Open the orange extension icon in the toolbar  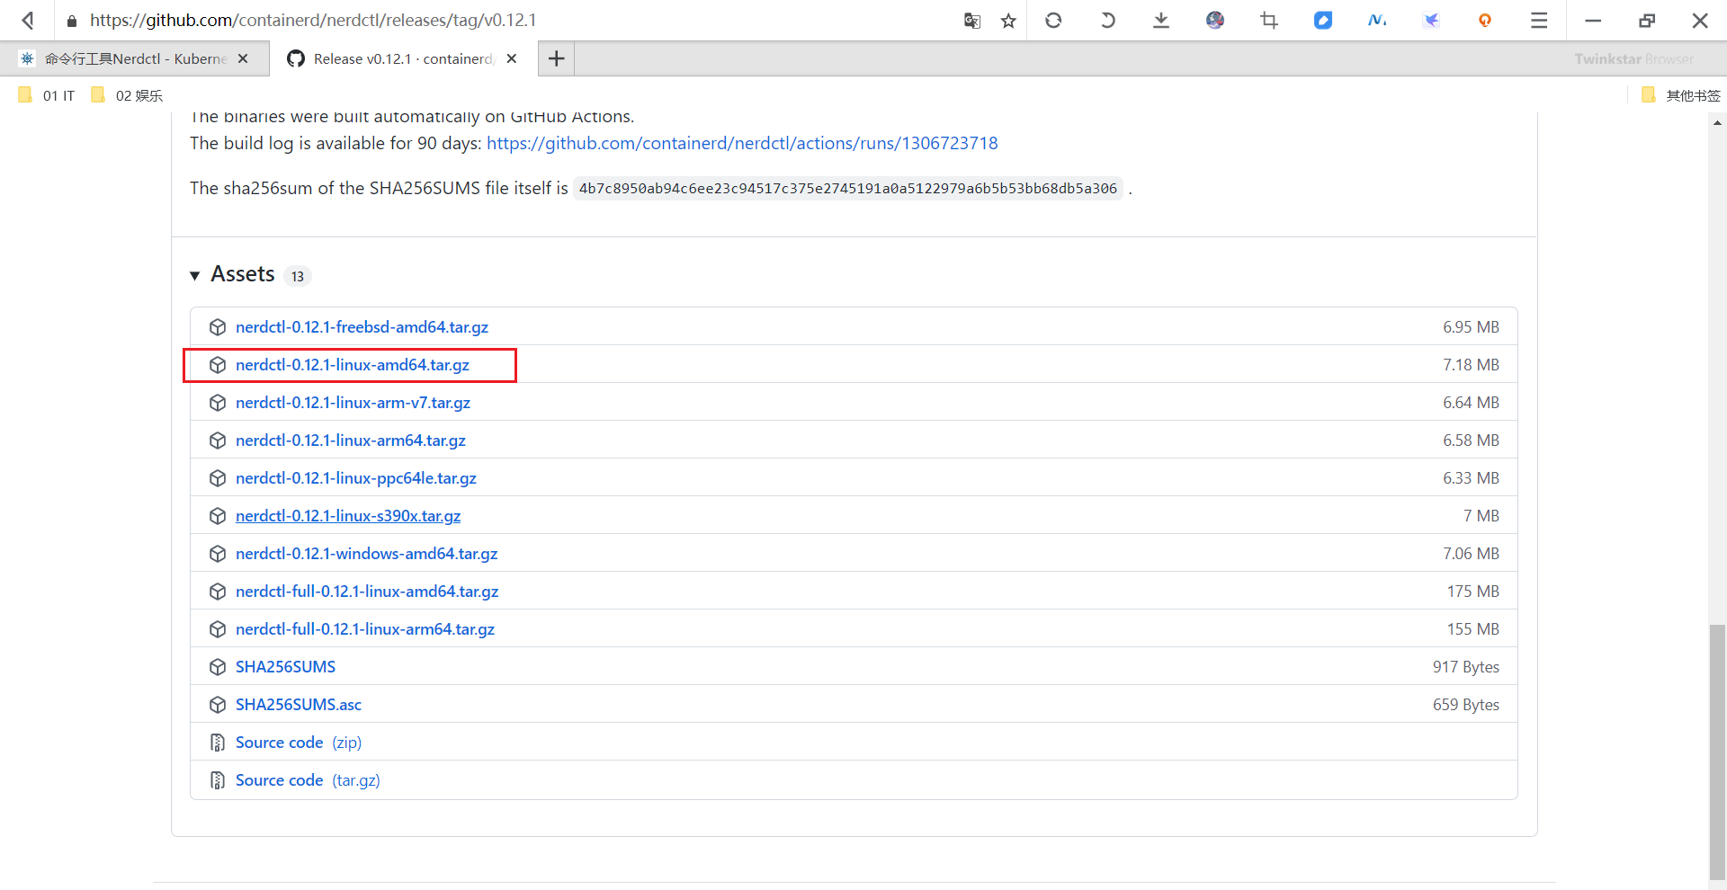[1485, 20]
